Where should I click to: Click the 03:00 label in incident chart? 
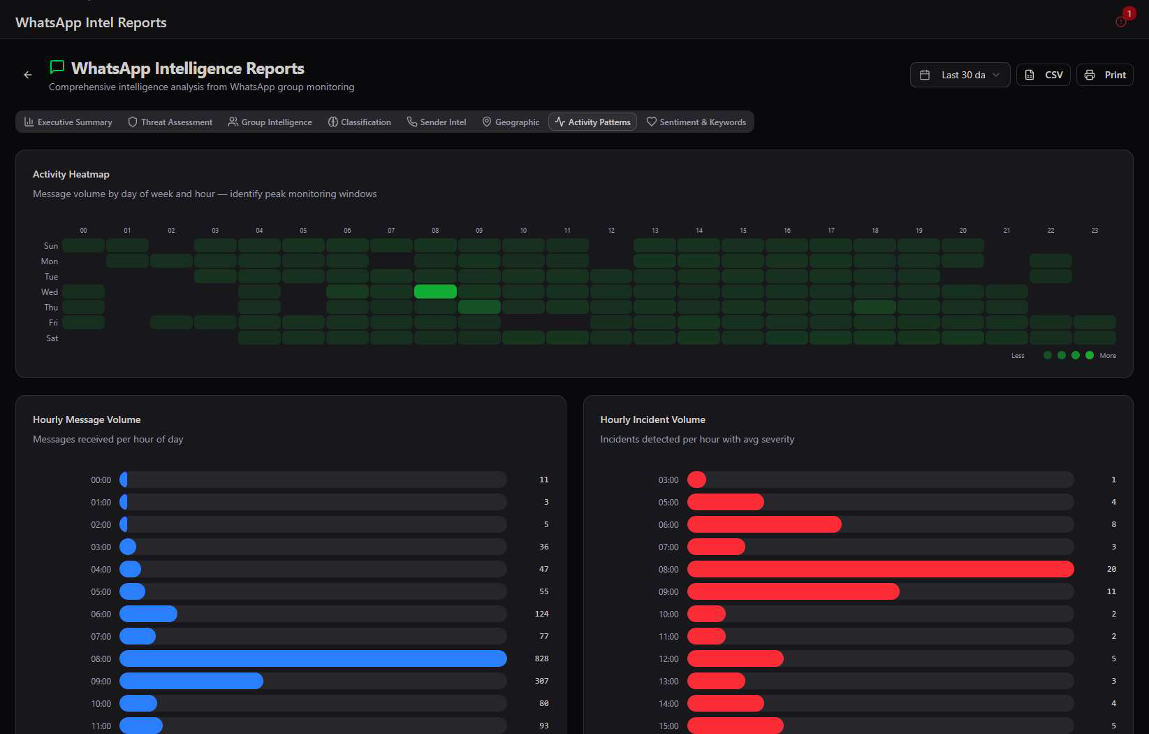point(668,480)
